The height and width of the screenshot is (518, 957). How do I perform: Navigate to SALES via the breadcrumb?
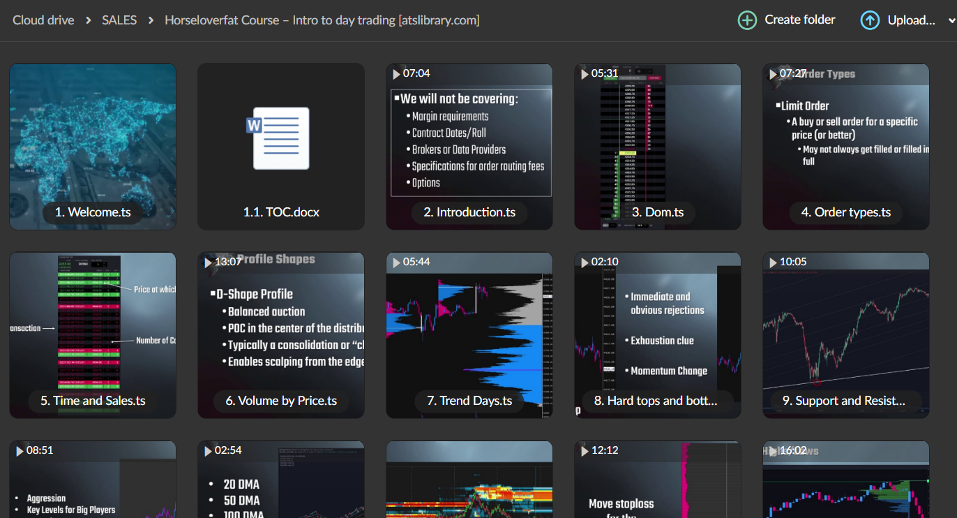click(119, 20)
